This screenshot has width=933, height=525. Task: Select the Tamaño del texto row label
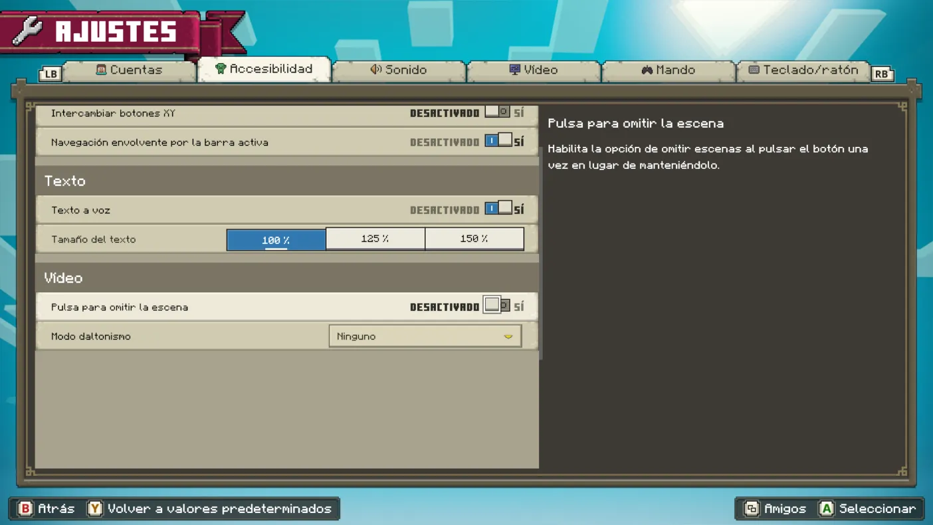(94, 239)
